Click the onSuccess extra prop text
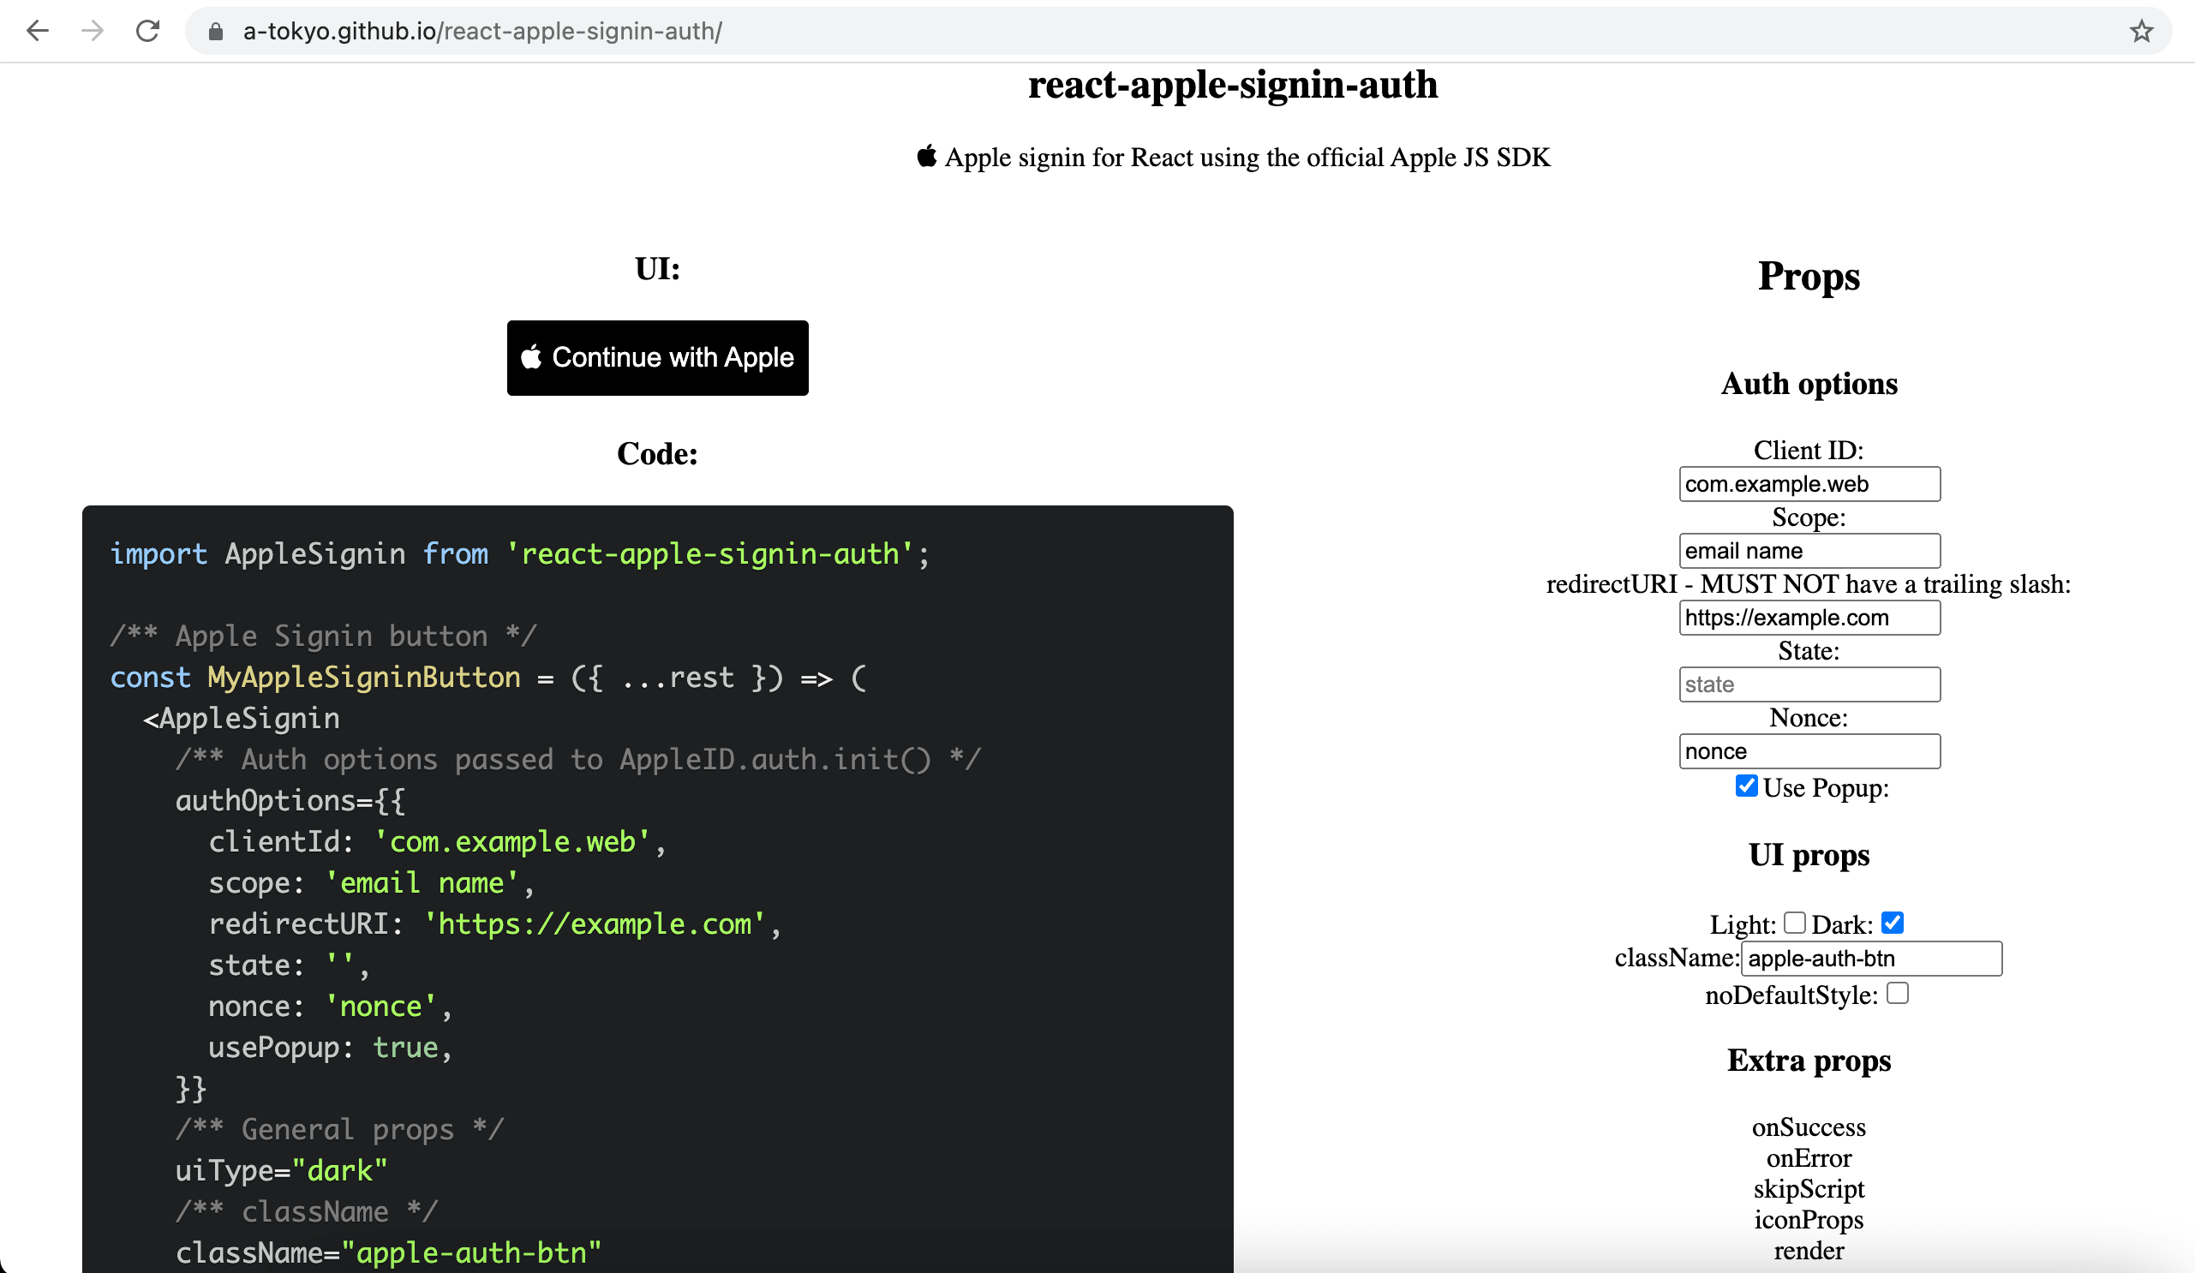The image size is (2195, 1273). tap(1809, 1127)
